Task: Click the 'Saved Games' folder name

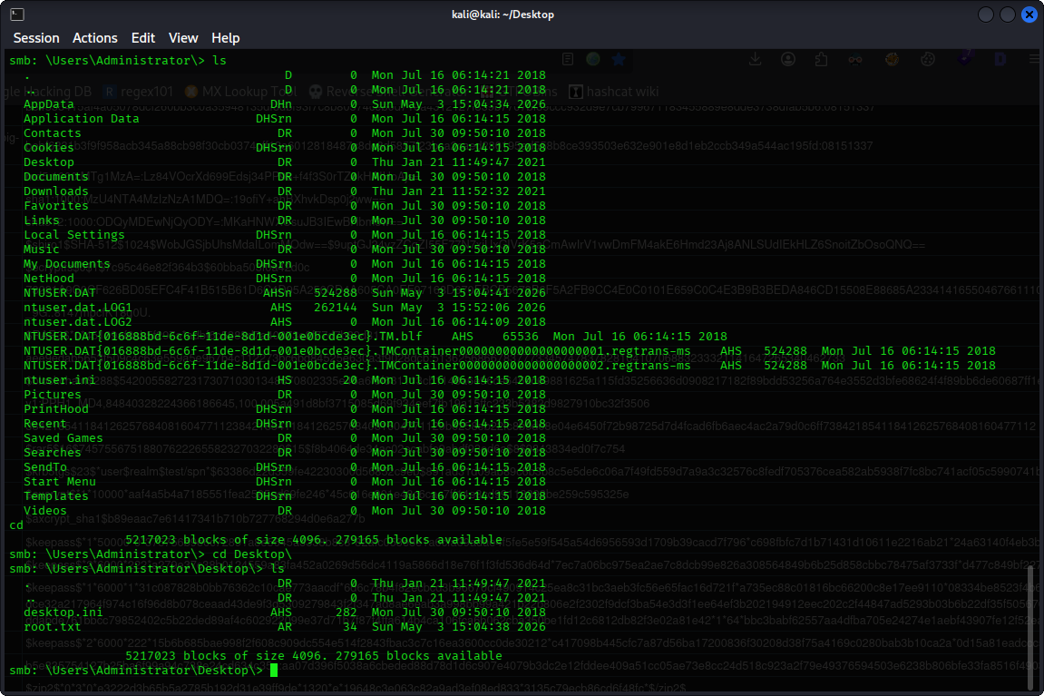Action: pyautogui.click(x=63, y=438)
